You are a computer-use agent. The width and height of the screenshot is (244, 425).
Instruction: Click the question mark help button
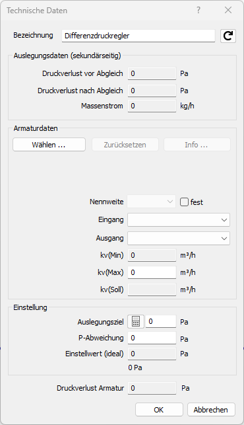coord(198,11)
